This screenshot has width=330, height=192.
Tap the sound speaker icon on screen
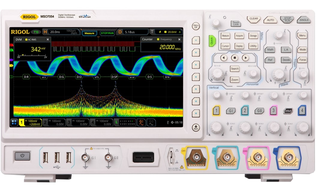[172, 122]
